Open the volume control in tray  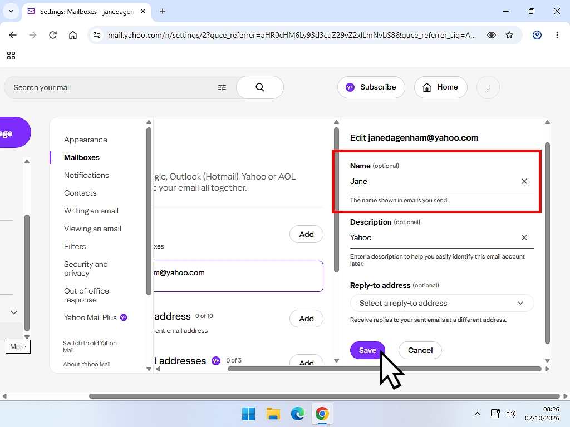pyautogui.click(x=511, y=414)
